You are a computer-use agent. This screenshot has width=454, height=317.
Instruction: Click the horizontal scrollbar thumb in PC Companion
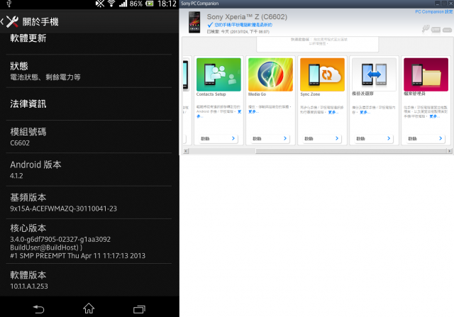pos(351,151)
